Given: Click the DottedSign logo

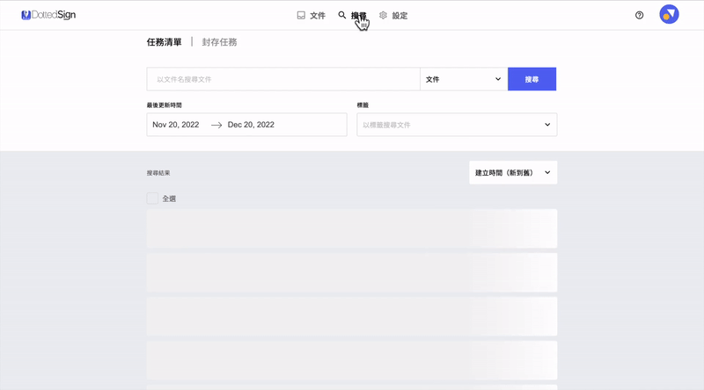Looking at the screenshot, I should pyautogui.click(x=48, y=15).
